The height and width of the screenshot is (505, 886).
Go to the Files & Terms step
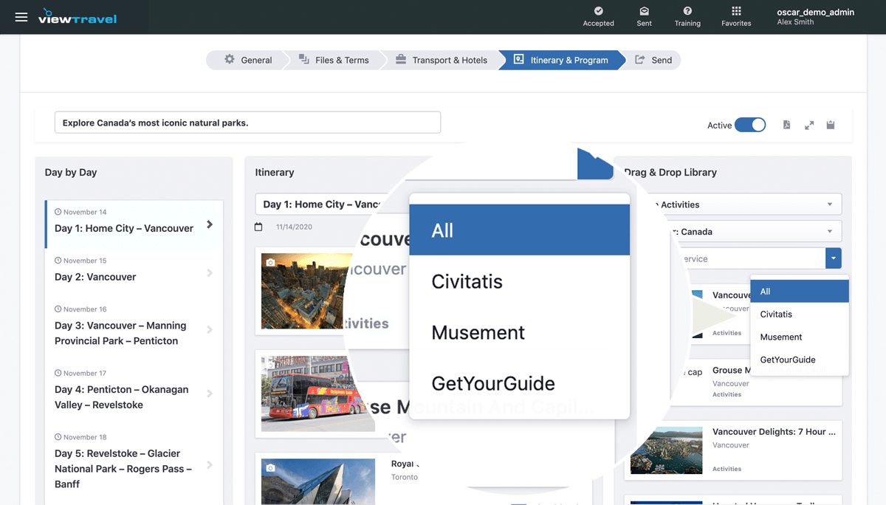(x=334, y=60)
